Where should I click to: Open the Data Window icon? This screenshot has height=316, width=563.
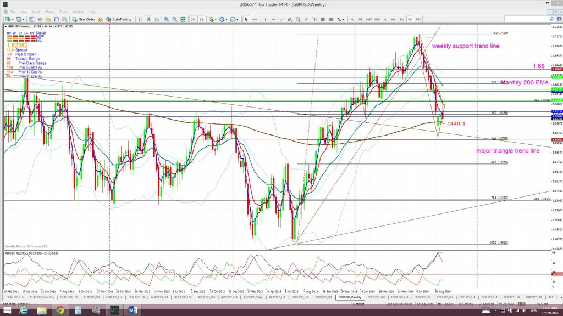point(40,19)
